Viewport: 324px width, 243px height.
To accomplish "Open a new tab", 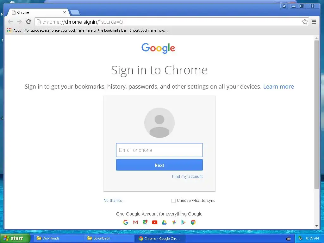I will tap(75, 13).
